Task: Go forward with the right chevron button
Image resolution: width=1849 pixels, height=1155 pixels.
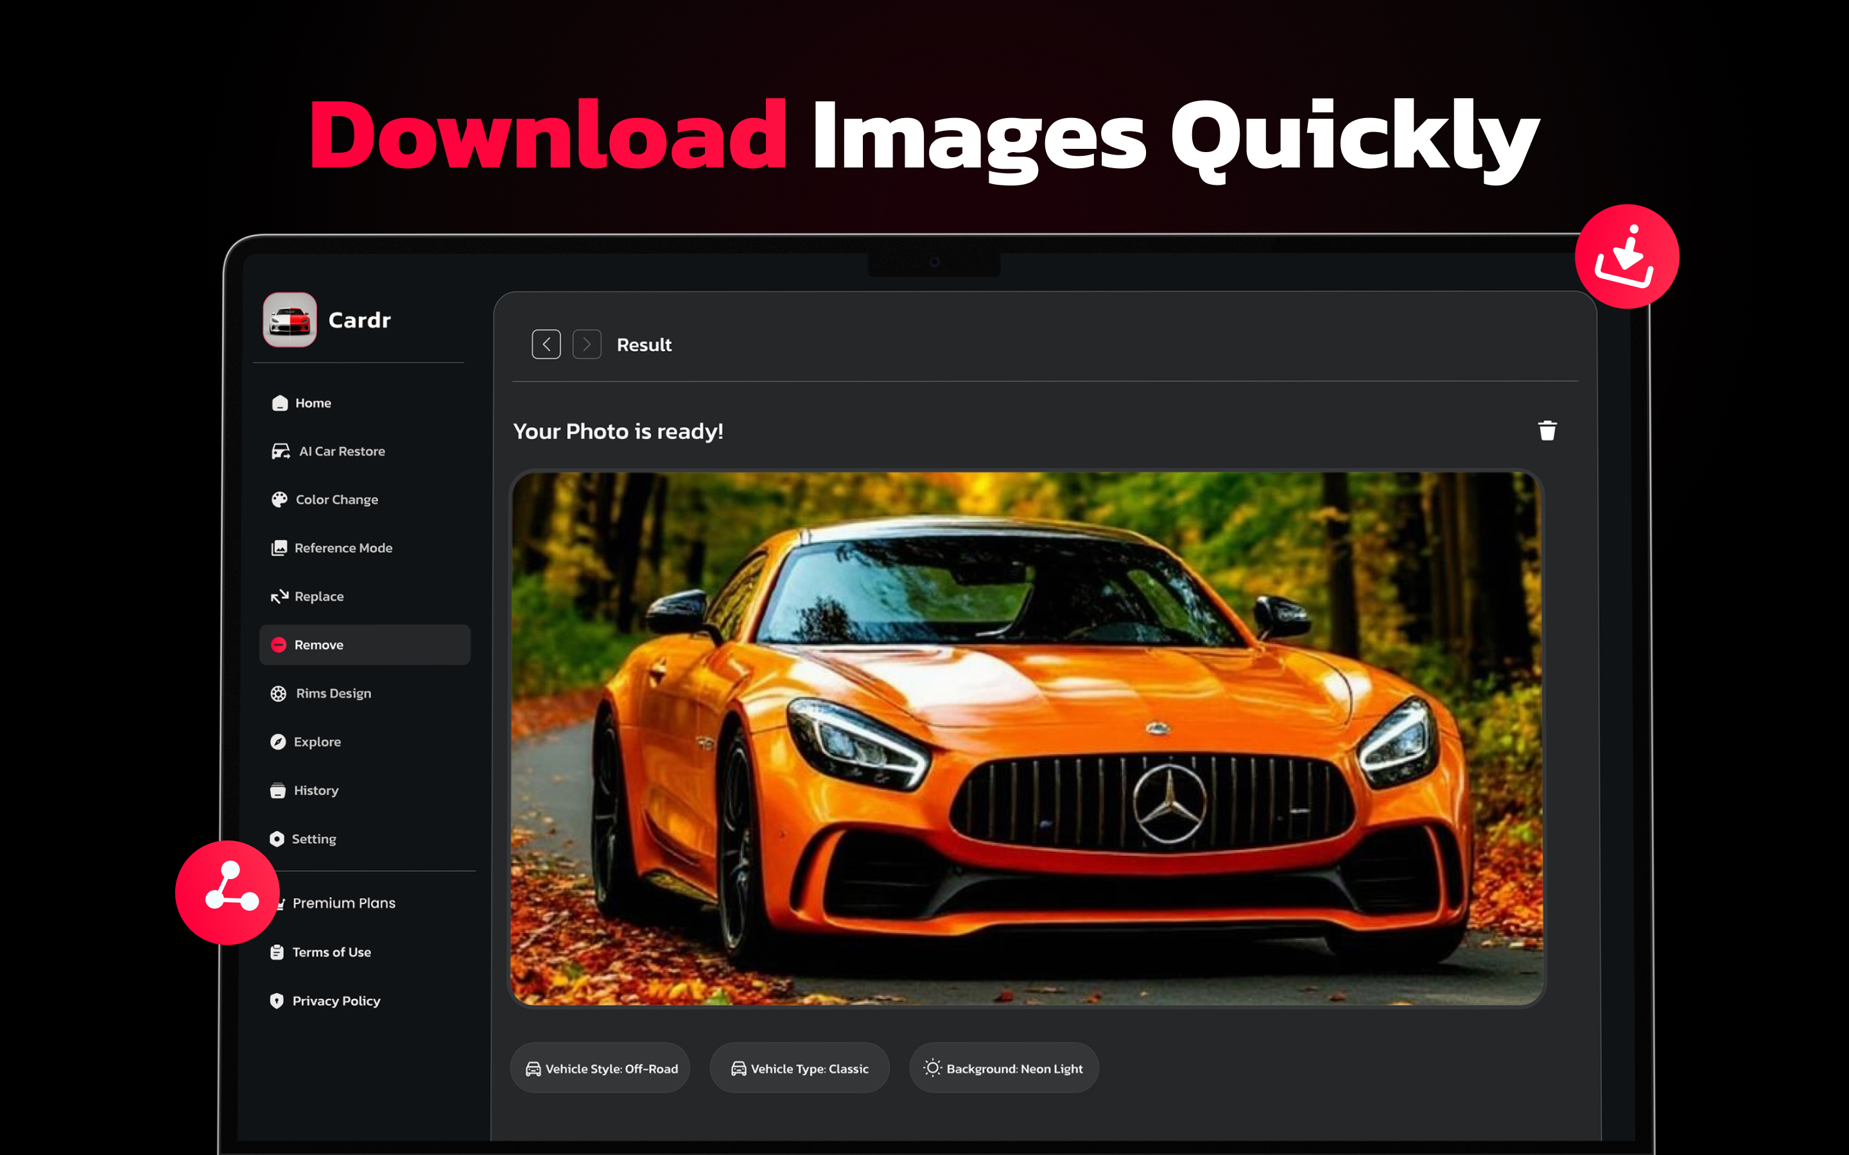Action: pos(587,345)
